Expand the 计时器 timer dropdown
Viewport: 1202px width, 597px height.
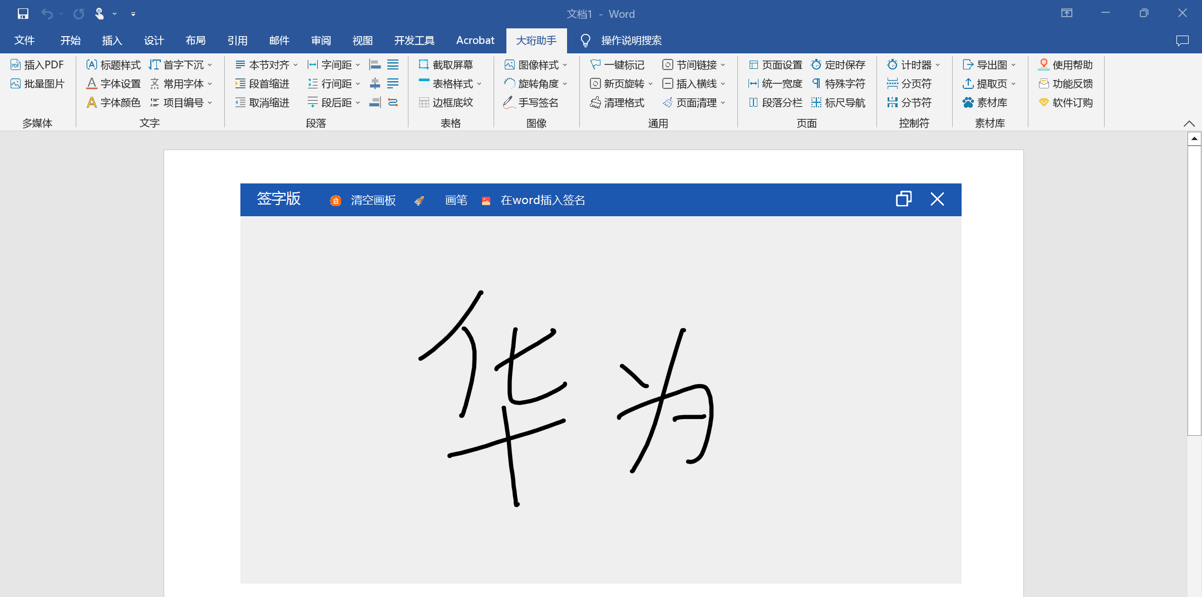click(x=939, y=64)
